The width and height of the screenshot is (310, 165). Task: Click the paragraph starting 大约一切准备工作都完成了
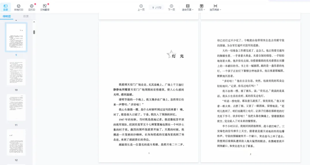tap(251, 63)
